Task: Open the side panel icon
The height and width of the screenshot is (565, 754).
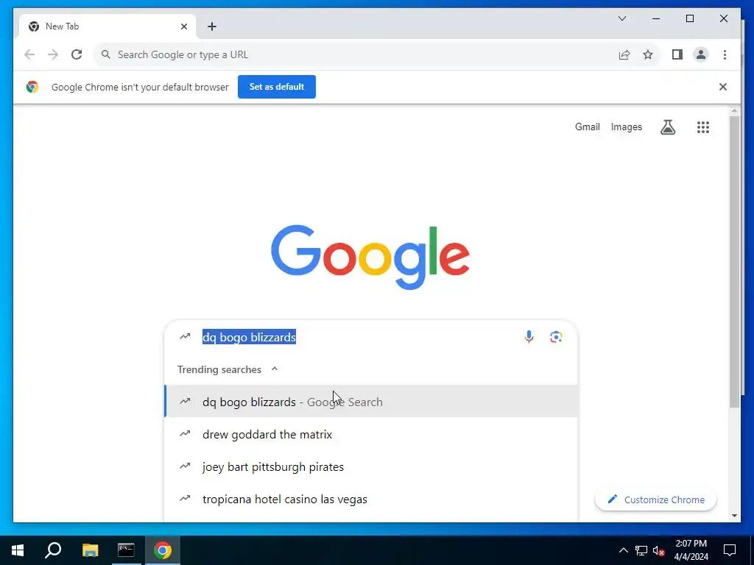Action: tap(677, 54)
